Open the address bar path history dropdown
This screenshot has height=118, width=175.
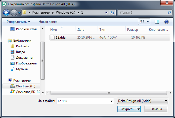(106, 13)
